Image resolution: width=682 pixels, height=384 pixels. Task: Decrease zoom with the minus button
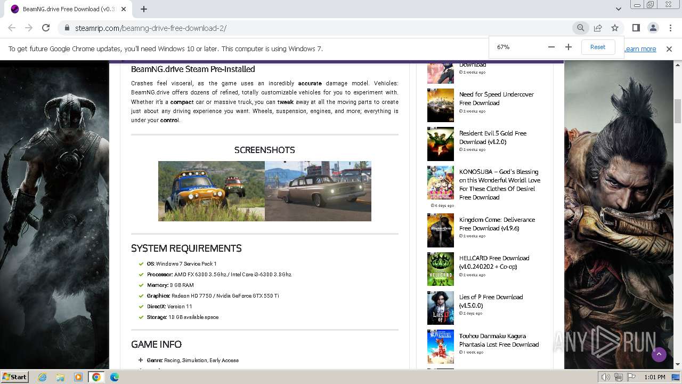point(551,47)
